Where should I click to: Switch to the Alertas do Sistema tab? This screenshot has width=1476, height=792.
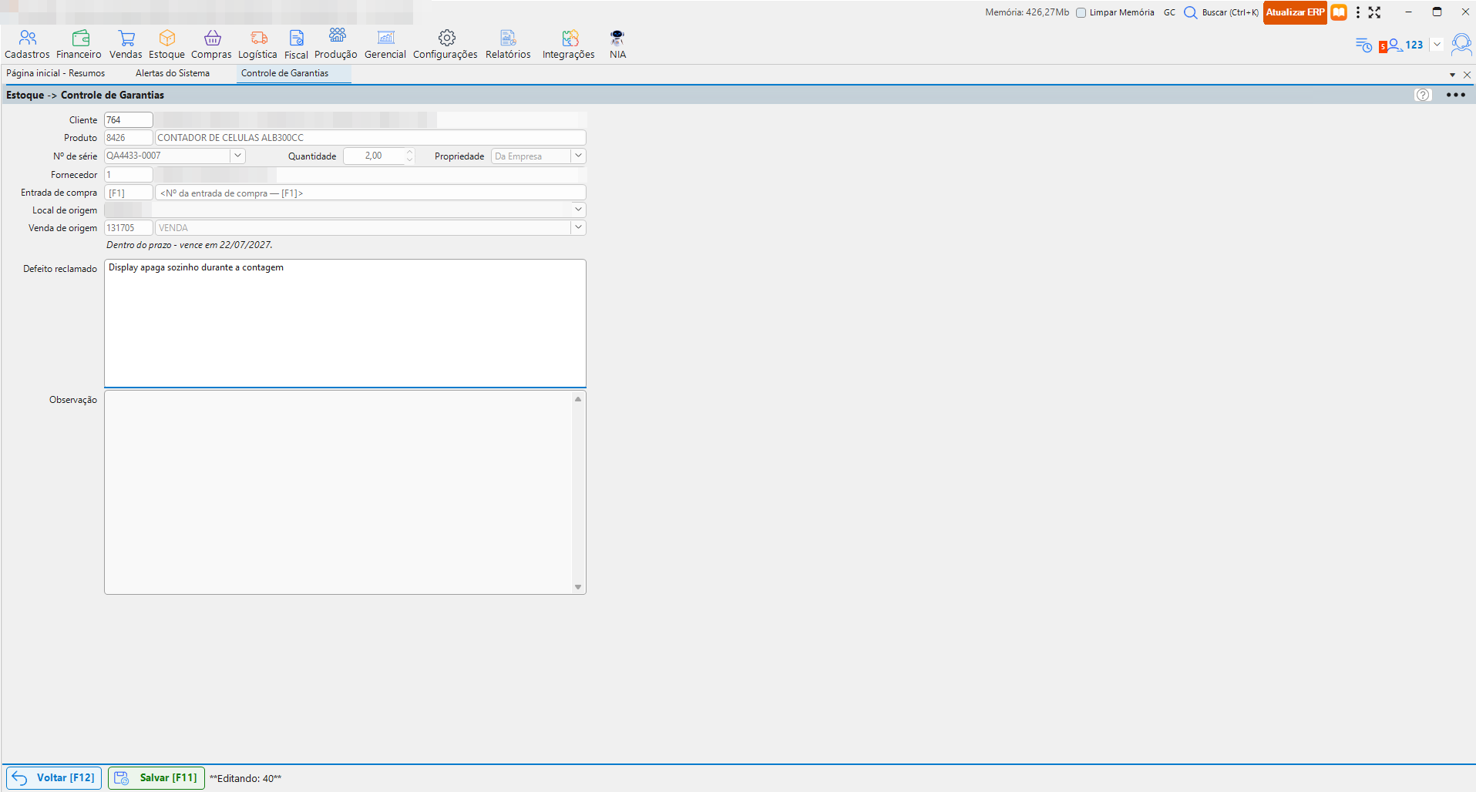click(x=173, y=73)
